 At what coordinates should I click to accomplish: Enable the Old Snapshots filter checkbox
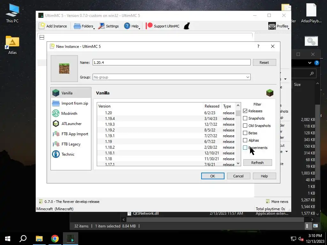point(245,125)
